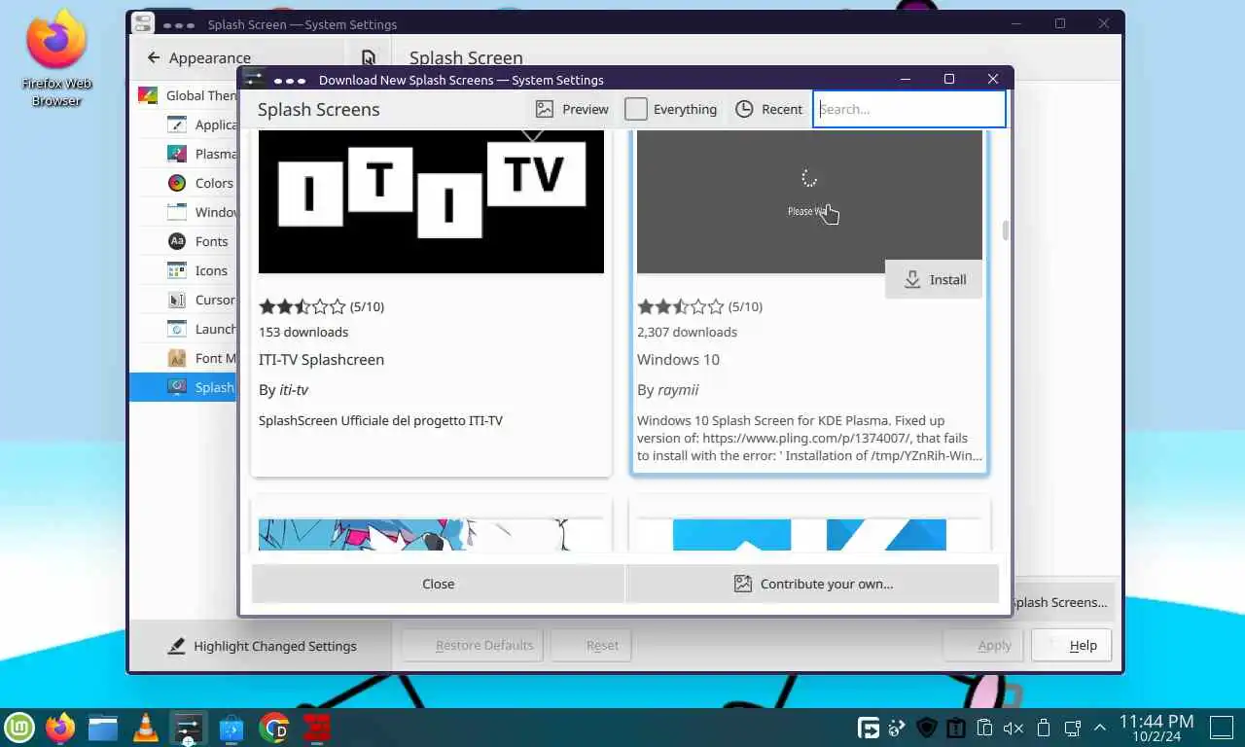Select Window Decorations icon in sidebar
Viewport: 1245px width, 747px height.
click(176, 212)
